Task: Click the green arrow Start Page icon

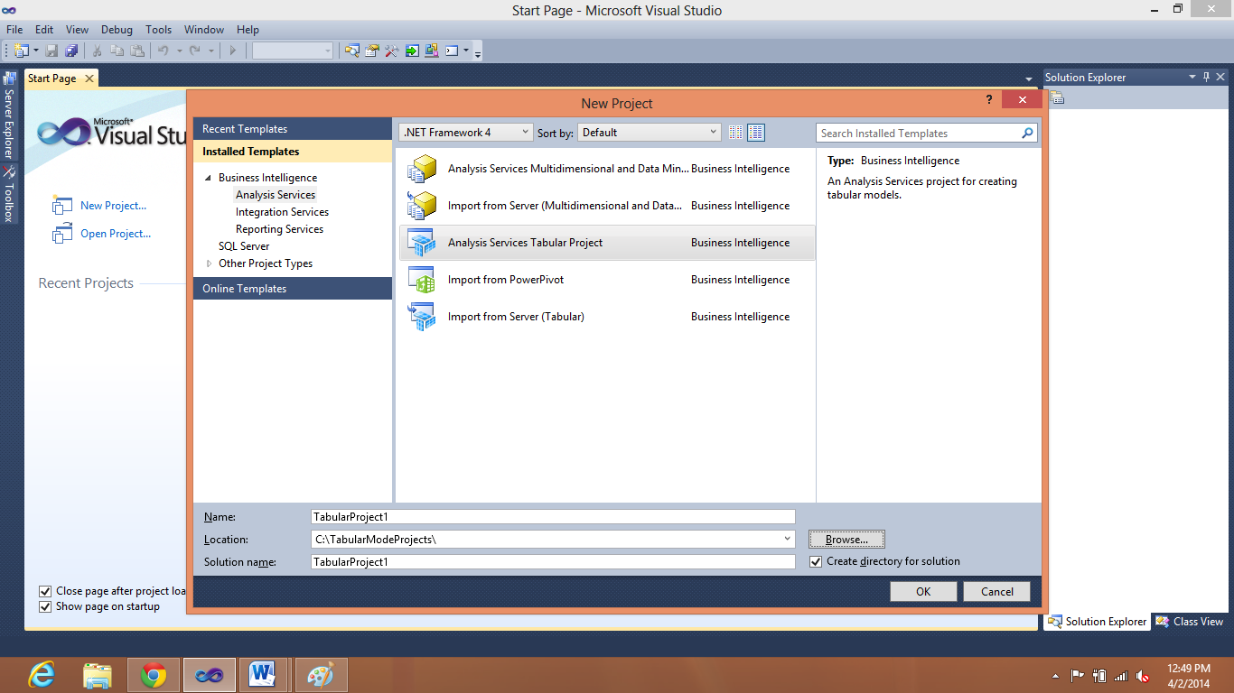Action: coord(412,51)
